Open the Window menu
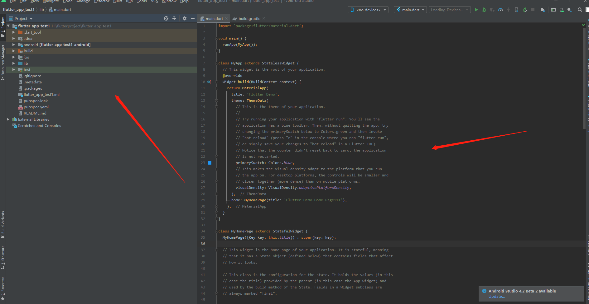The height and width of the screenshot is (304, 589). [169, 2]
